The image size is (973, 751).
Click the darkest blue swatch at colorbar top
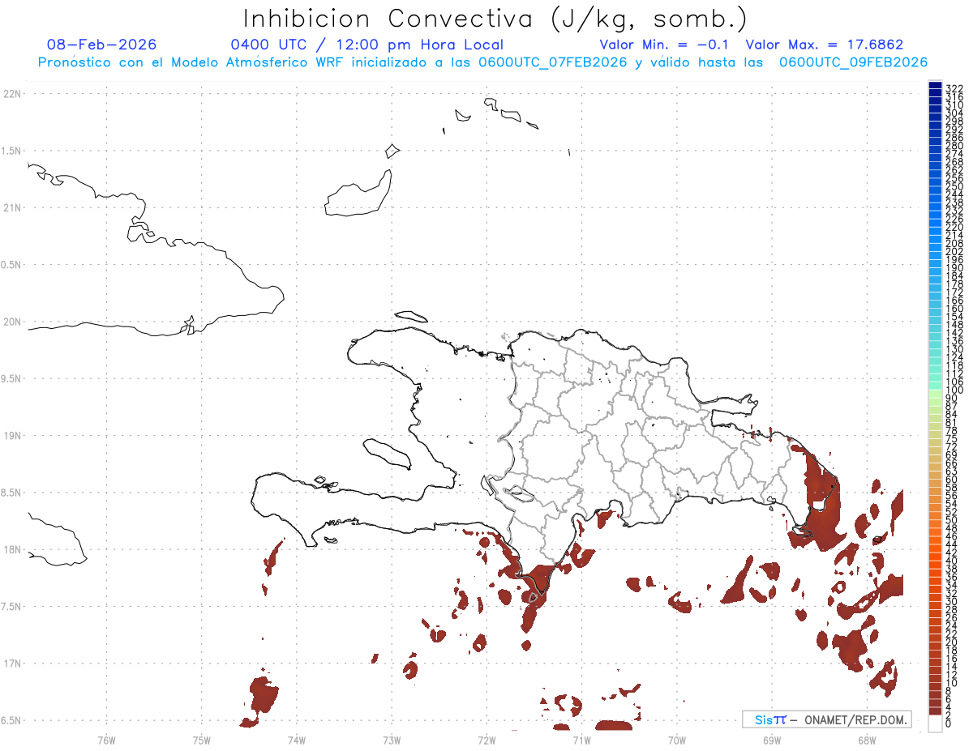point(935,85)
